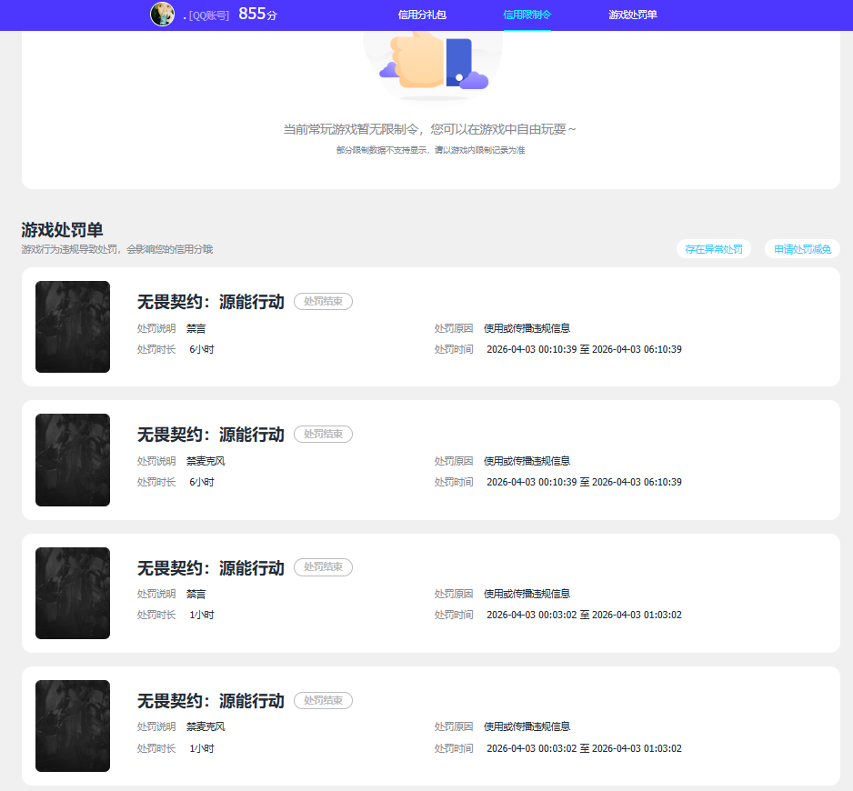Open game thumbnail of 禁麦克风 6小时 card
Viewport: 853px width, 791px height.
point(73,460)
